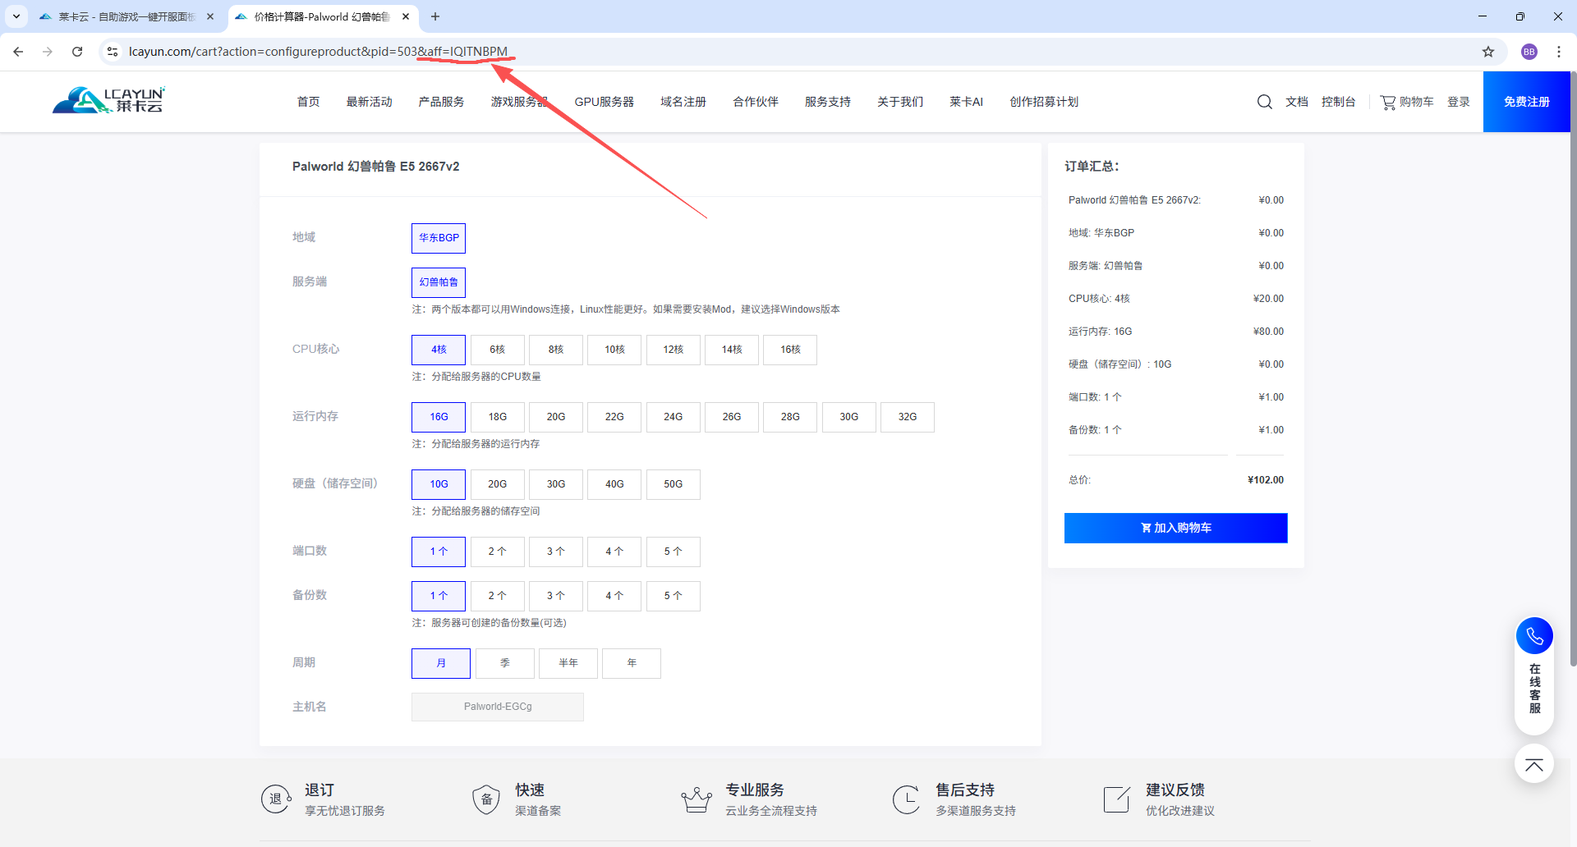This screenshot has height=847, width=1577.
Task: Open the shopping cart (购物车)
Action: [1407, 102]
